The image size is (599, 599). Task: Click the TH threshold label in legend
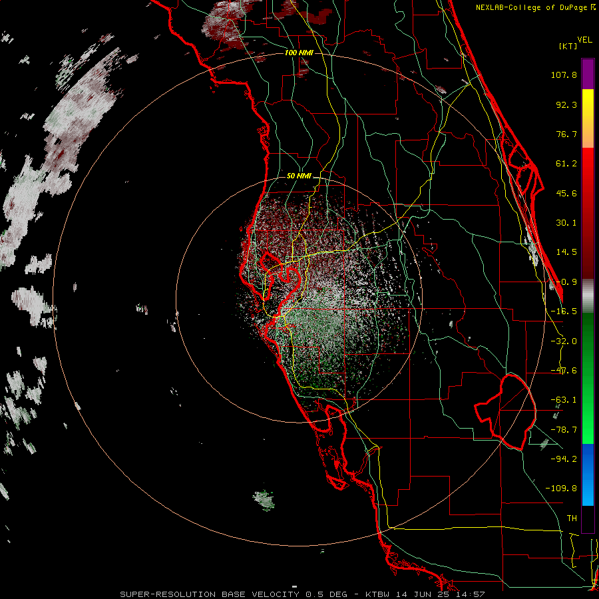tap(572, 518)
